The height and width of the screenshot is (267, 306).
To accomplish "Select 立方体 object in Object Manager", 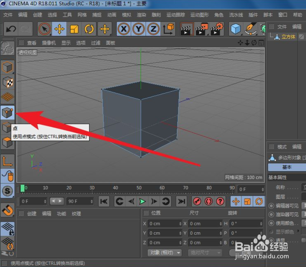I will [x=288, y=37].
